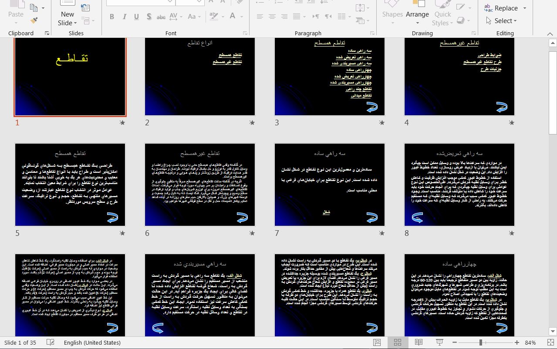Start Slide Show from status bar icon
The height and width of the screenshot is (349, 557).
pyautogui.click(x=439, y=342)
